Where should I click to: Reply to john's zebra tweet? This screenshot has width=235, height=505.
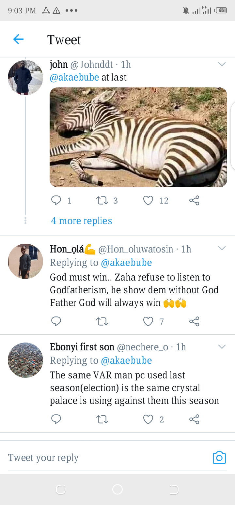point(56,200)
